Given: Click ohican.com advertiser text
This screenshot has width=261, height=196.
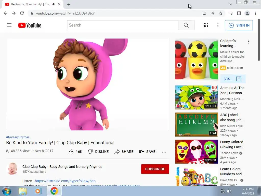Looking at the screenshot, I should (x=235, y=68).
